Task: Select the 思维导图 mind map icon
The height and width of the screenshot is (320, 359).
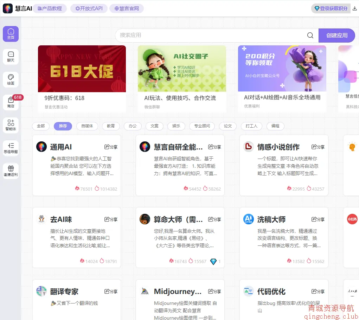Action: [11, 148]
